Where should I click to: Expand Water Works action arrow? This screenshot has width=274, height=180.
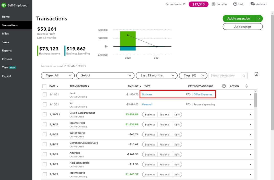250,135
